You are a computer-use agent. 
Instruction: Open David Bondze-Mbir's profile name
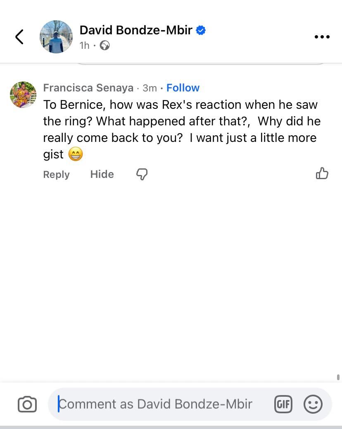click(x=136, y=30)
